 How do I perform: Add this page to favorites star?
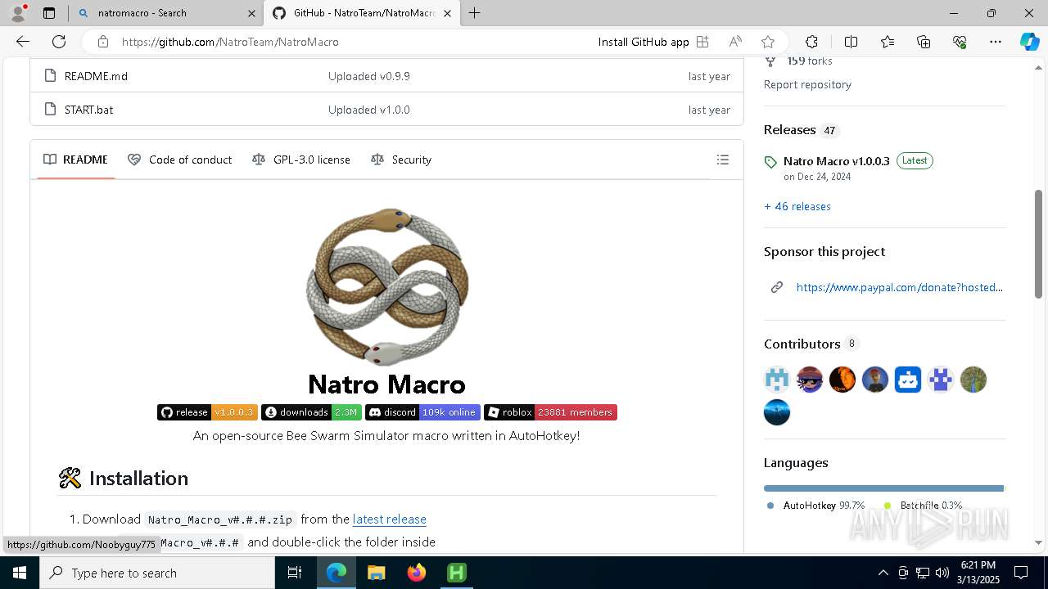[767, 42]
